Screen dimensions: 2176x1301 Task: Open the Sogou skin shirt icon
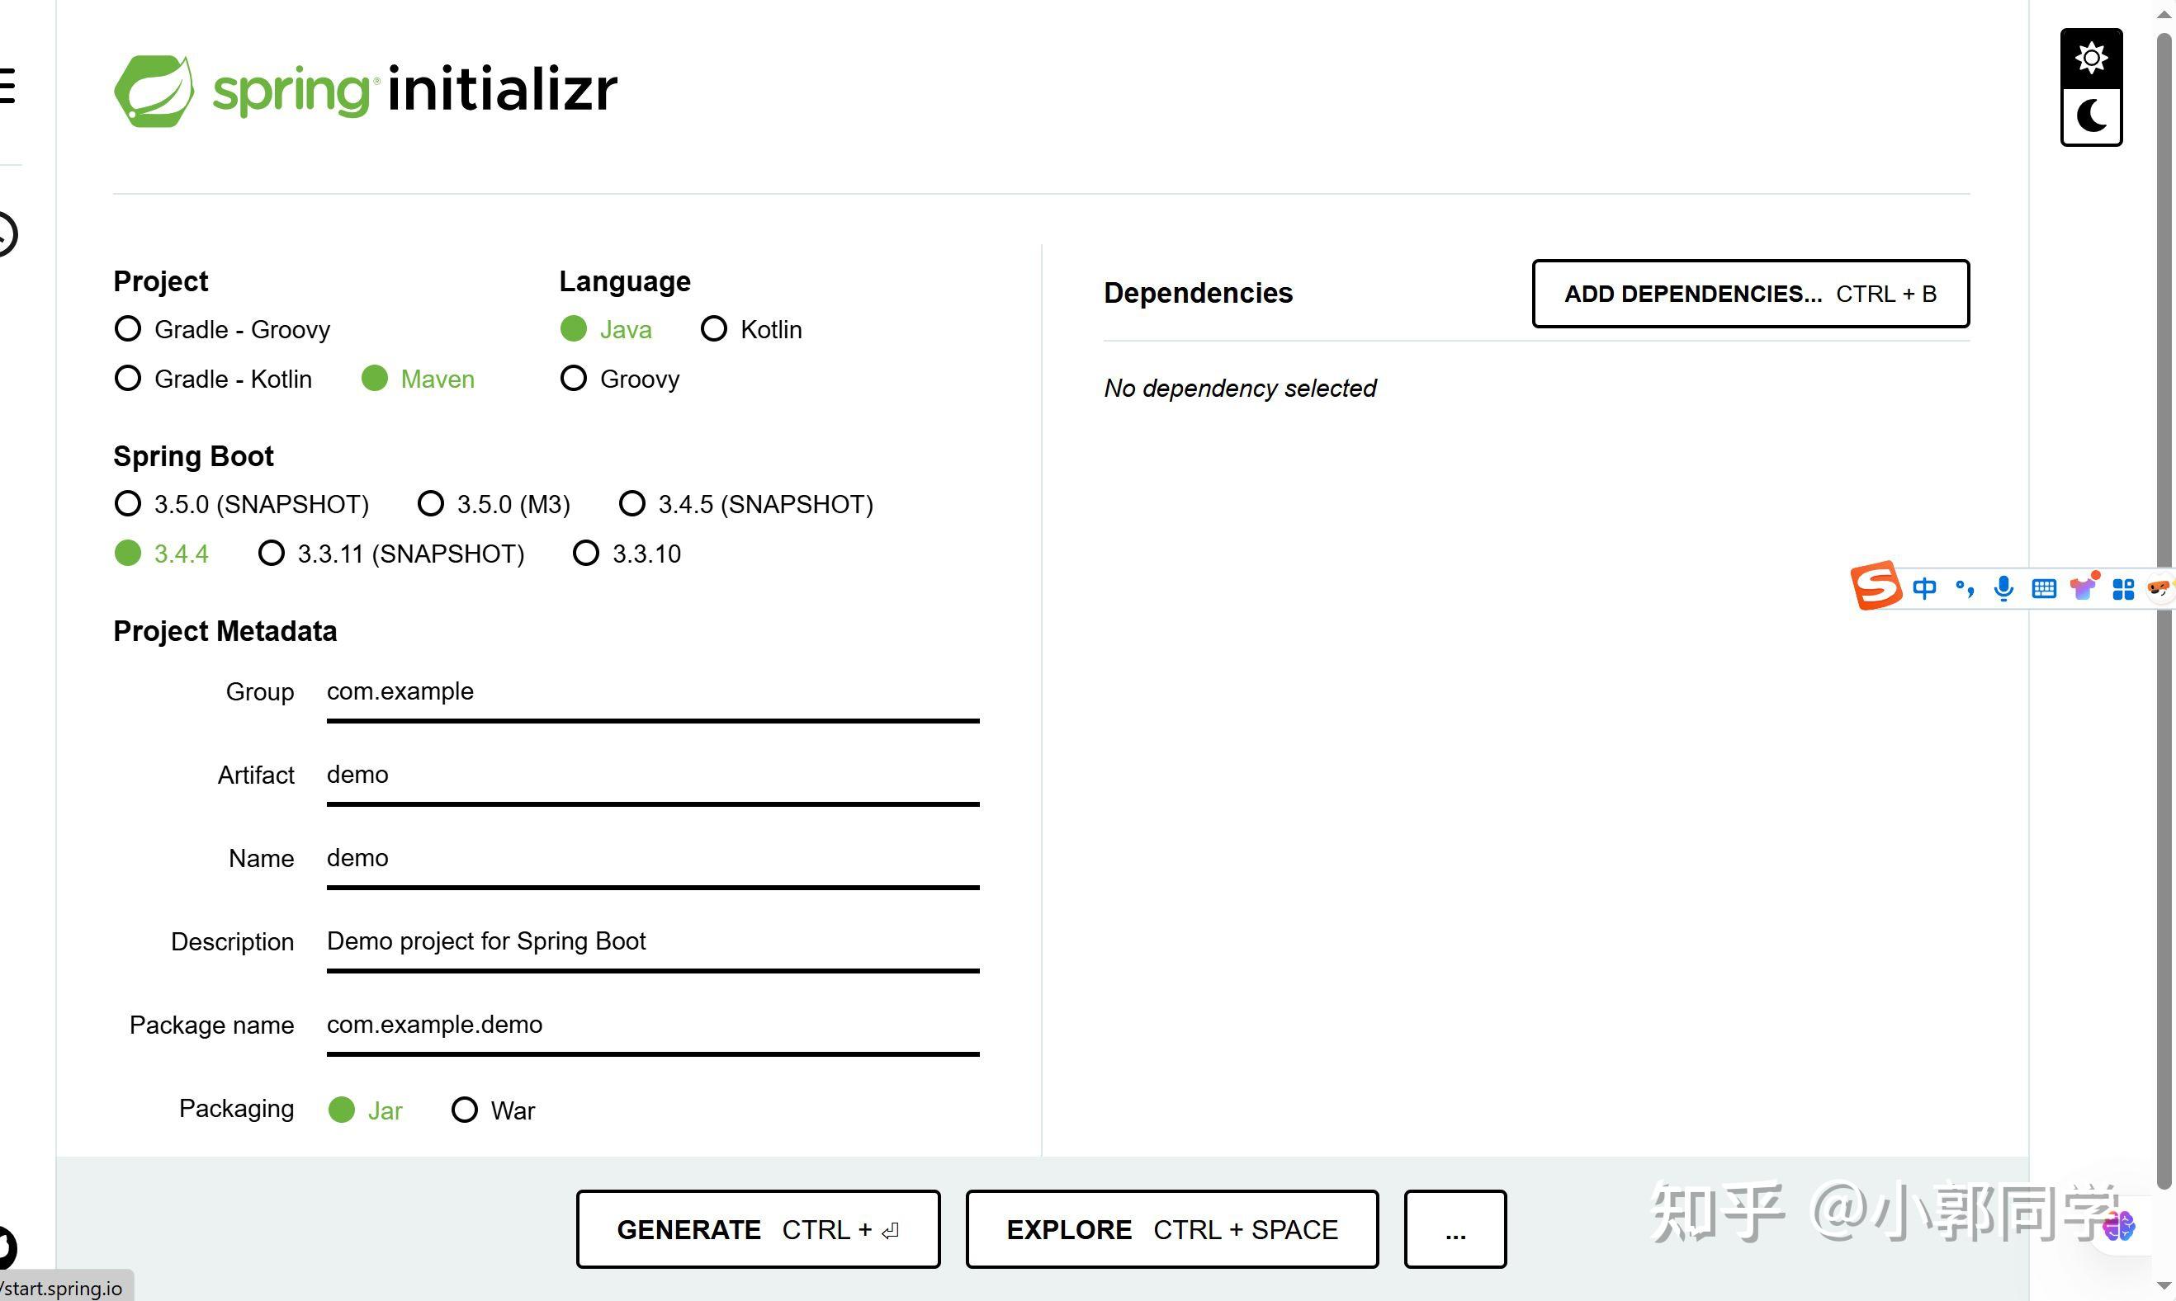(x=2084, y=587)
